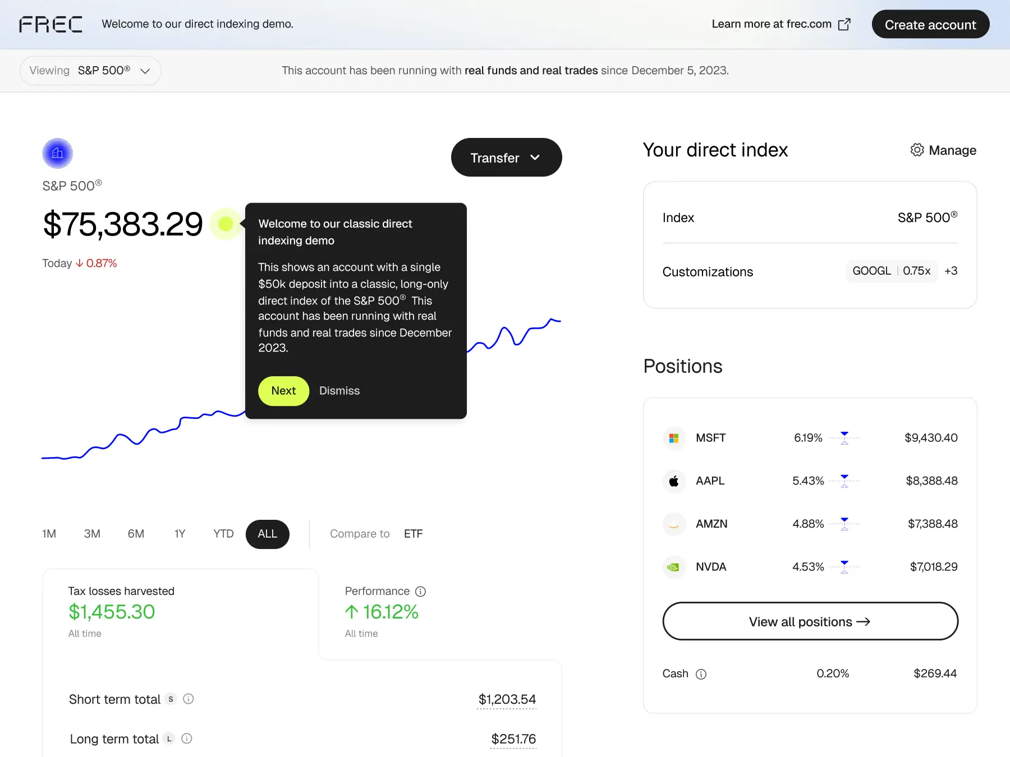Click the Index S&P 500 value
The width and height of the screenshot is (1010, 757).
point(928,218)
